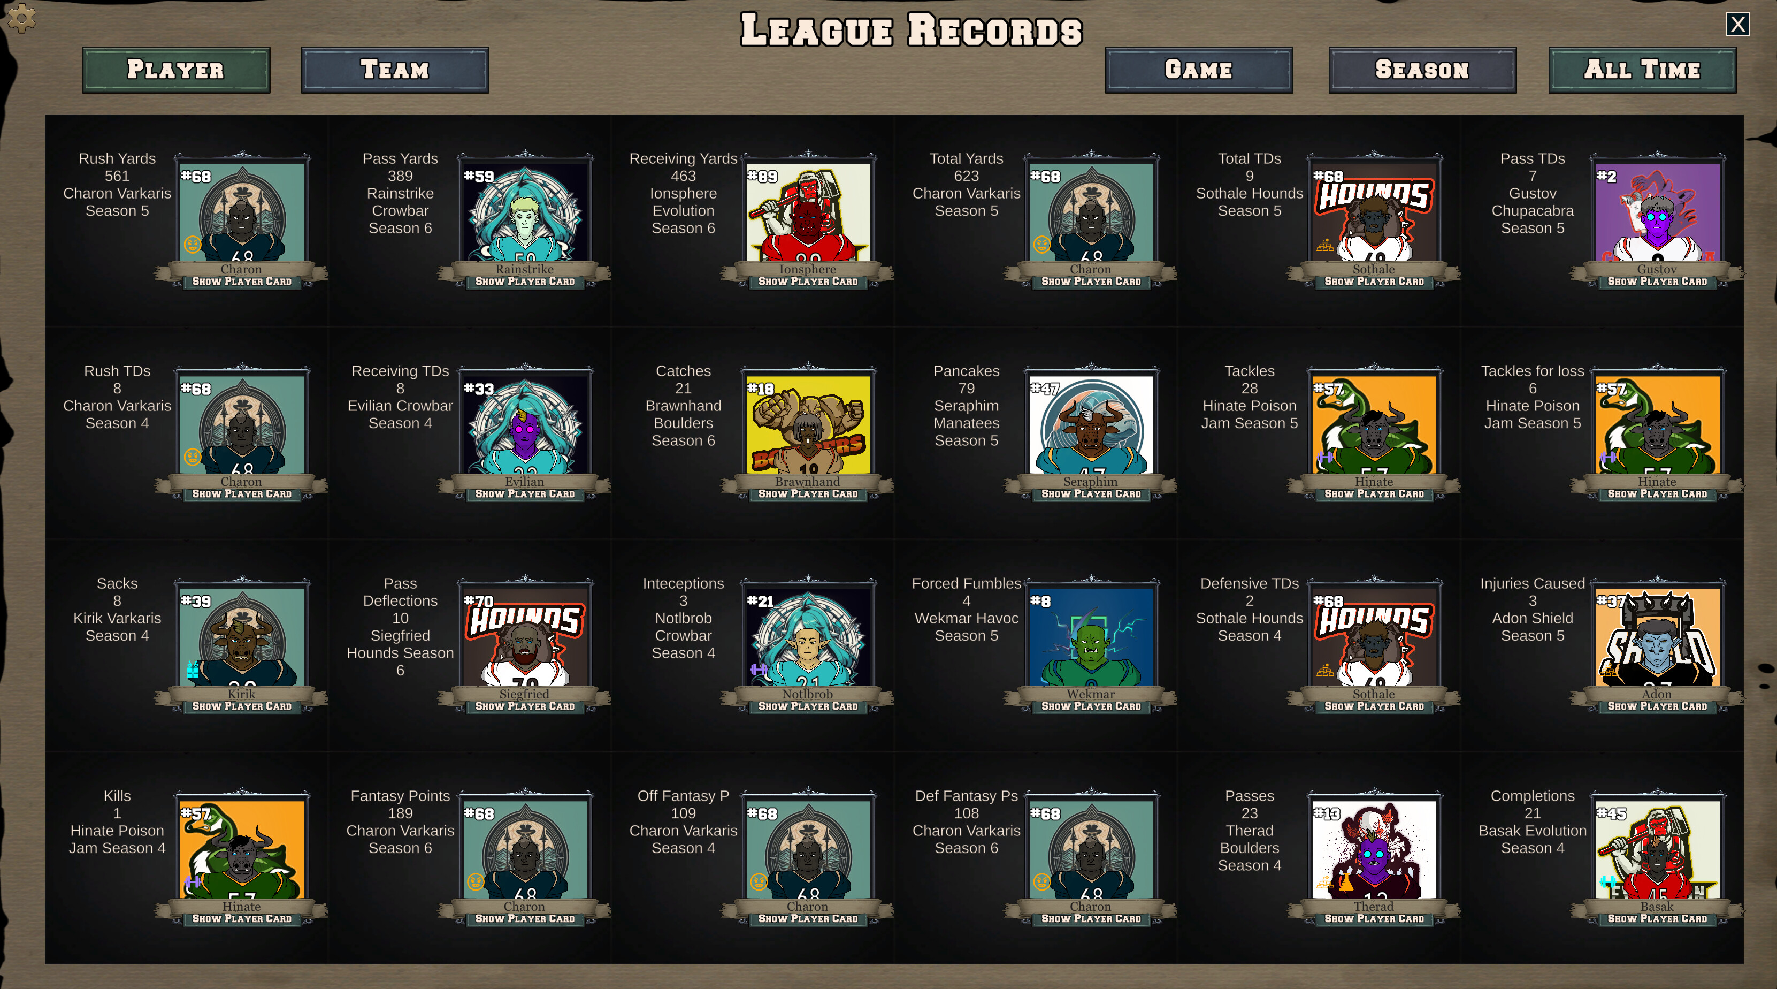Click the flask icon on Therad's card
The width and height of the screenshot is (1777, 989).
point(1346,883)
